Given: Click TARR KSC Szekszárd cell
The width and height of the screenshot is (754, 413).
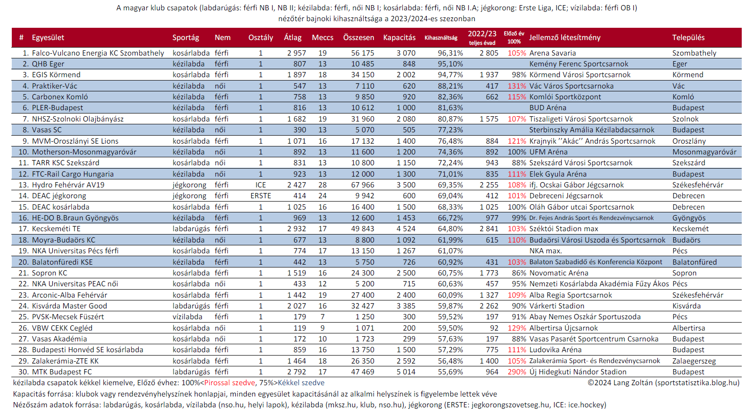Looking at the screenshot, I should 66,163.
